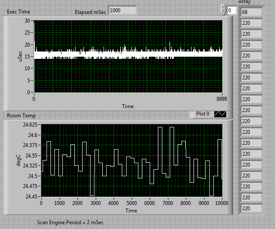Click the 2000 tick on Room Temp x-axis
Screen dimensions: 275x229
77,203
